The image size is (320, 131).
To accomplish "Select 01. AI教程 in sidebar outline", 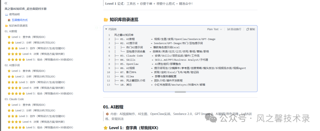I will pos(11,31).
